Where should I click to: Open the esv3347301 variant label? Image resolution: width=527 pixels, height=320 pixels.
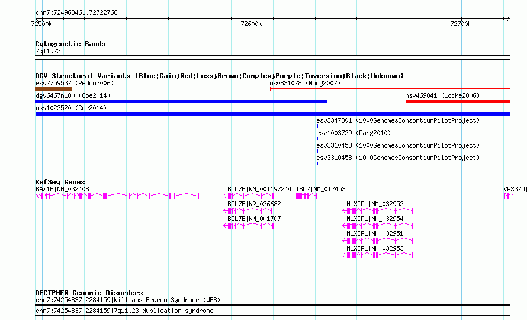(x=398, y=120)
